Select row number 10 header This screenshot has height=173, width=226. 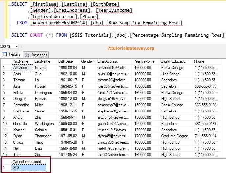[6, 124]
